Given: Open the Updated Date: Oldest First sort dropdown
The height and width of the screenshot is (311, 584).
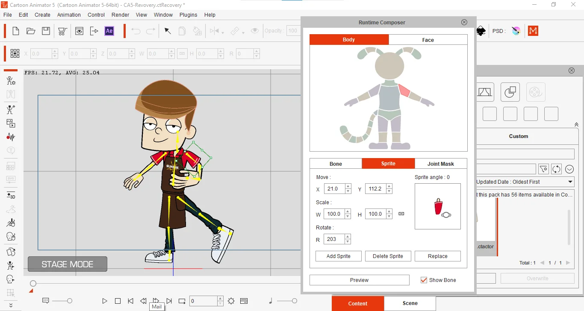Looking at the screenshot, I should (525, 182).
